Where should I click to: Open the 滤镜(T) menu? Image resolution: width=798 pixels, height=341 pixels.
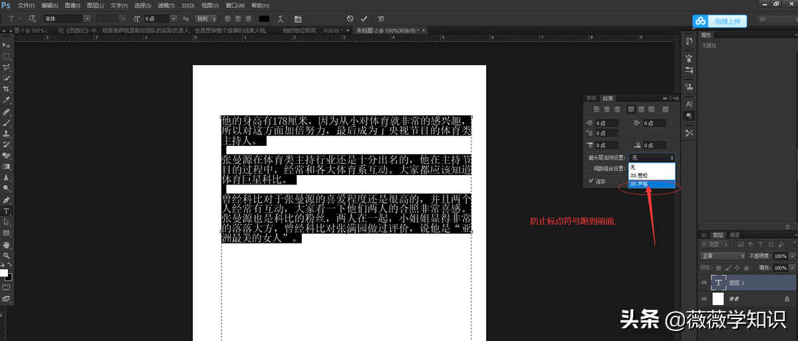[x=166, y=5]
